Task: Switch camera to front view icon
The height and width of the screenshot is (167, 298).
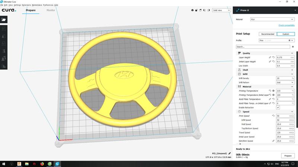Action: (x=197, y=10)
